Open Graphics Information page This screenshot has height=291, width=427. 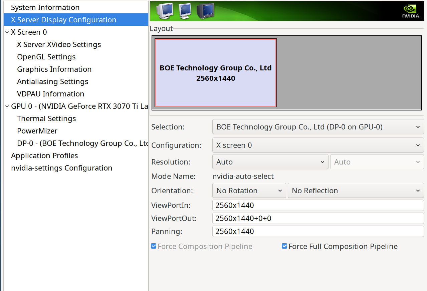pos(54,69)
